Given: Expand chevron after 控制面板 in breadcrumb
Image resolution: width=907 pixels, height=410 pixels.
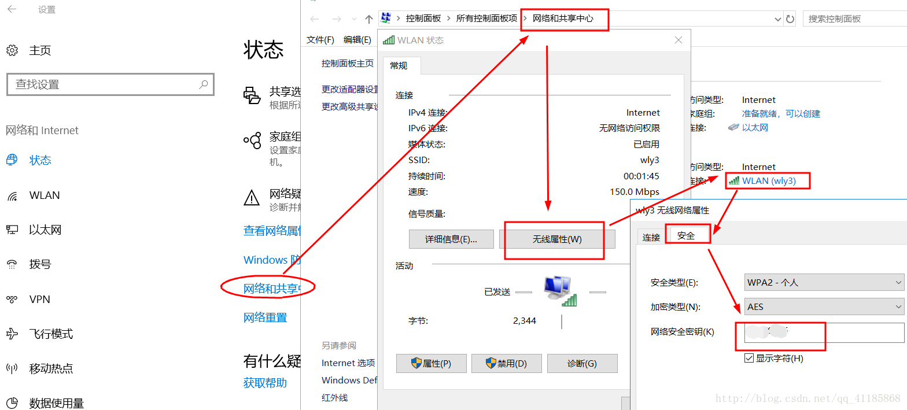Looking at the screenshot, I should point(448,19).
